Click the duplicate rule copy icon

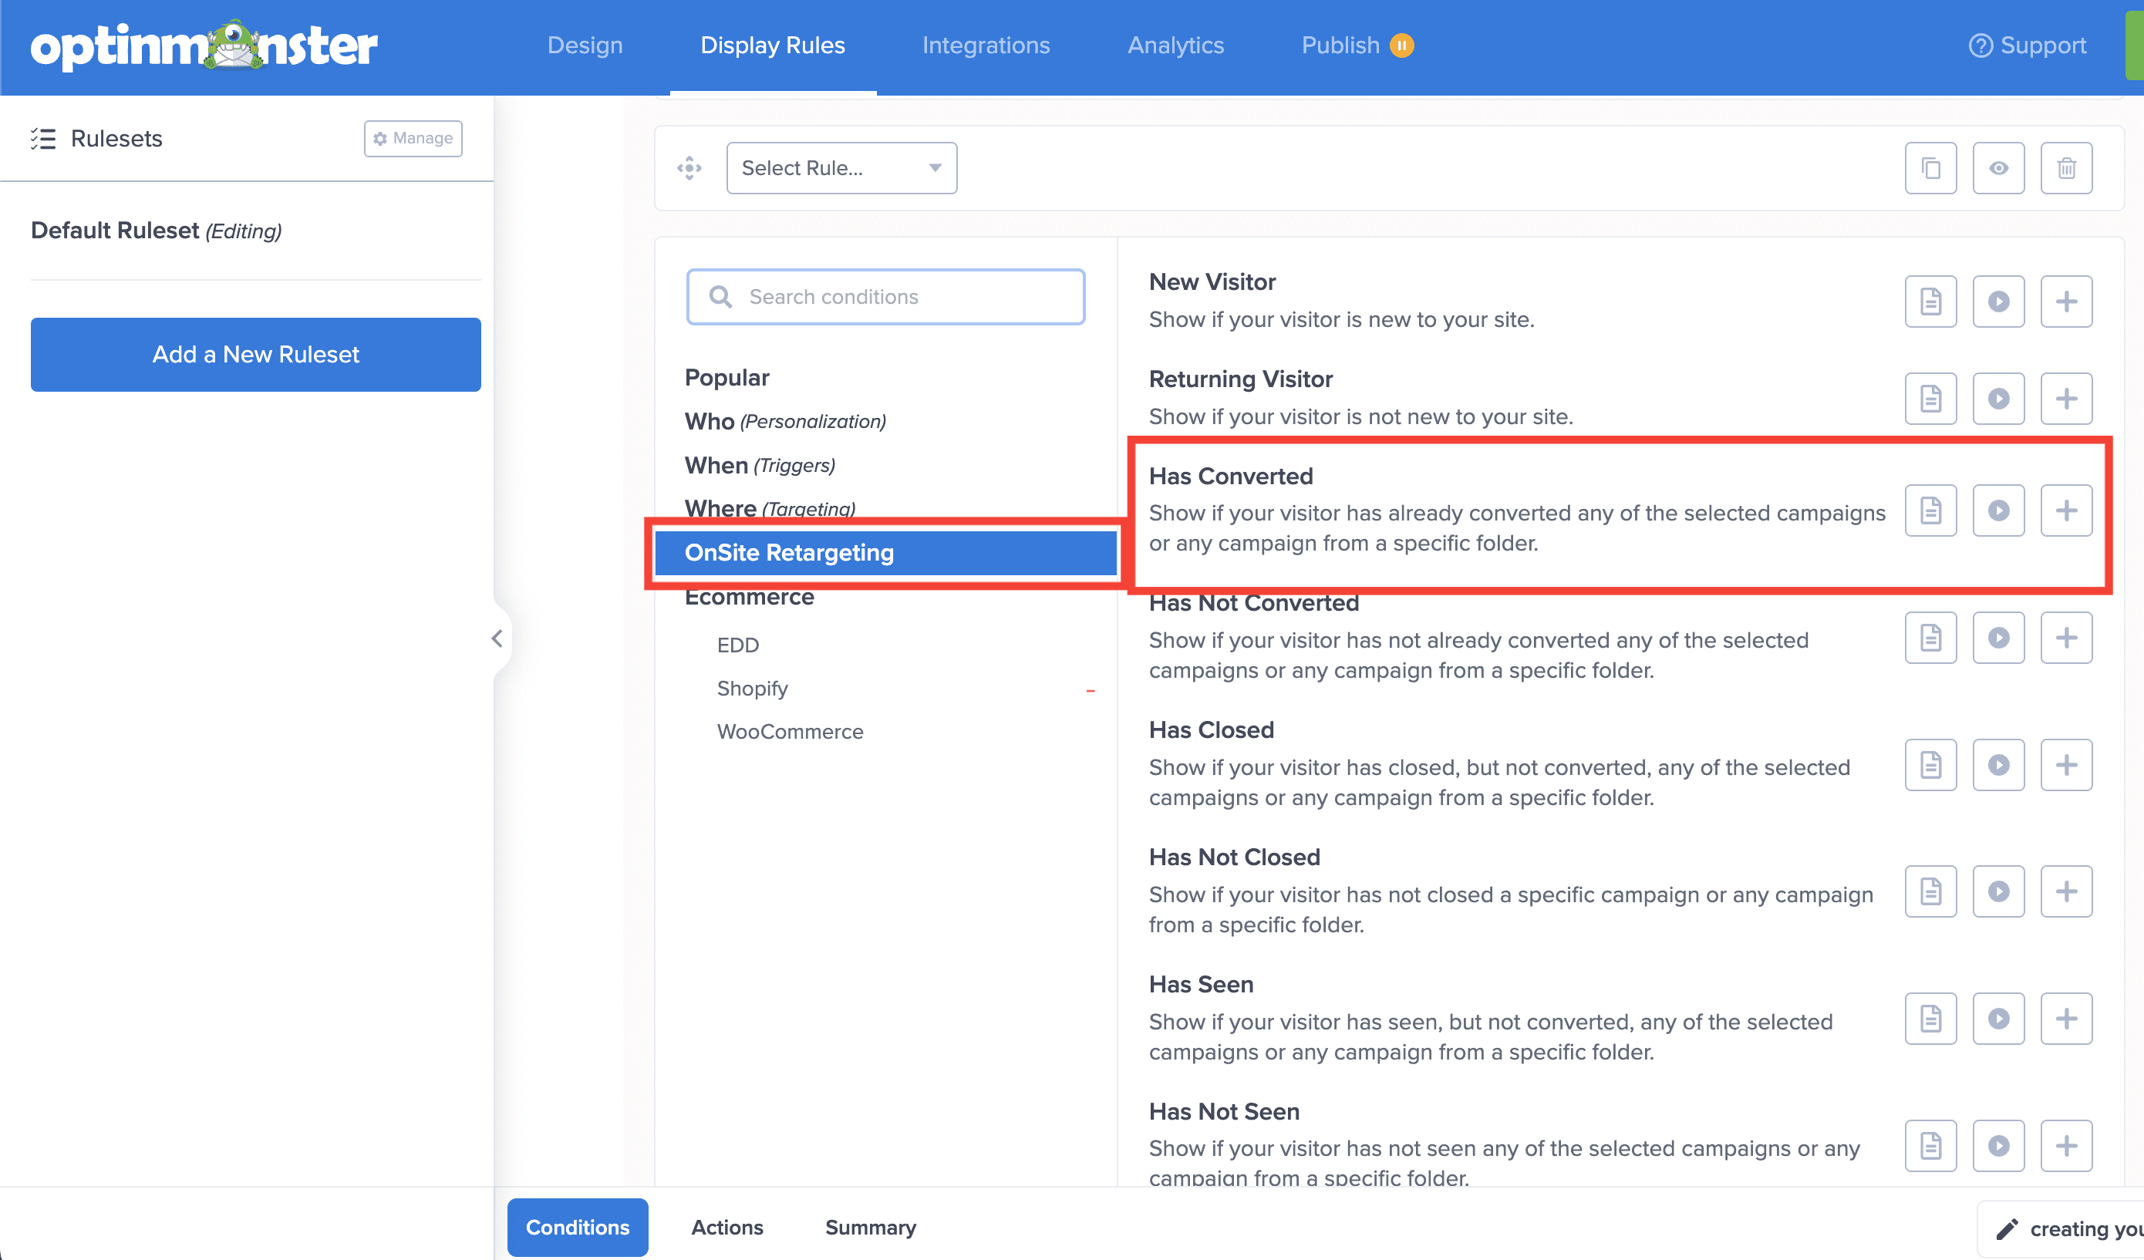pyautogui.click(x=1930, y=167)
